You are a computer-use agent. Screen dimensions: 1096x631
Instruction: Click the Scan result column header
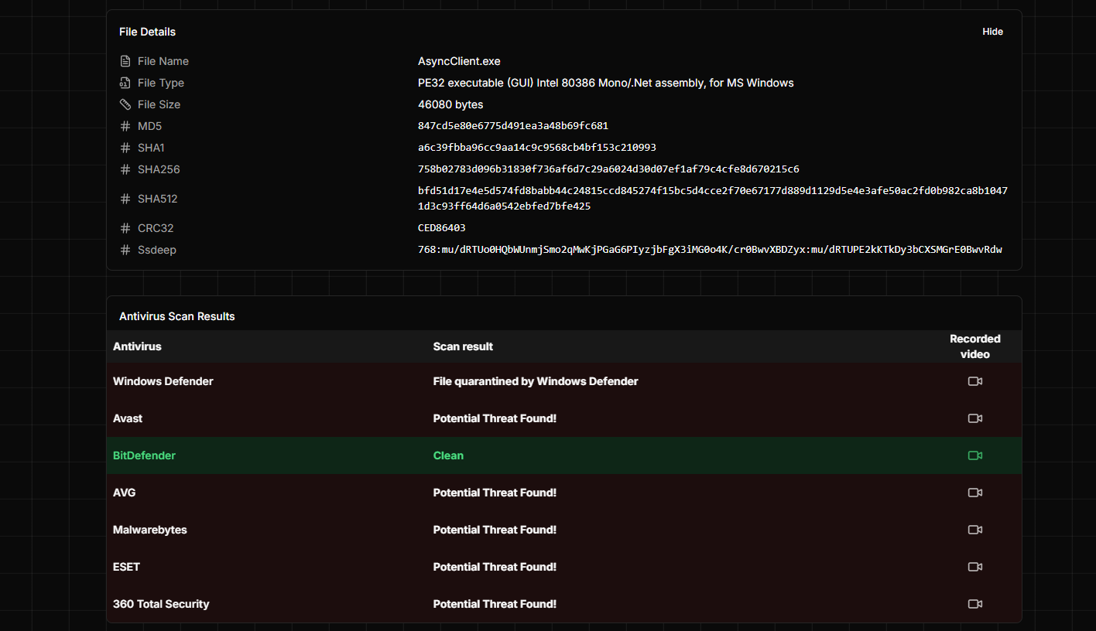(463, 346)
